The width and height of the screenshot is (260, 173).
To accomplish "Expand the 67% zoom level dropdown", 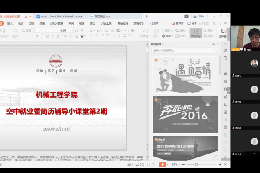I will click(x=174, y=165).
